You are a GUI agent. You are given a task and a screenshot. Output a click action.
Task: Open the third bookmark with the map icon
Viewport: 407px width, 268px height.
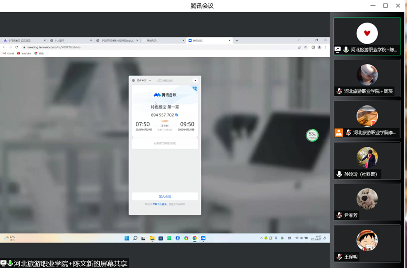pyautogui.click(x=39, y=54)
